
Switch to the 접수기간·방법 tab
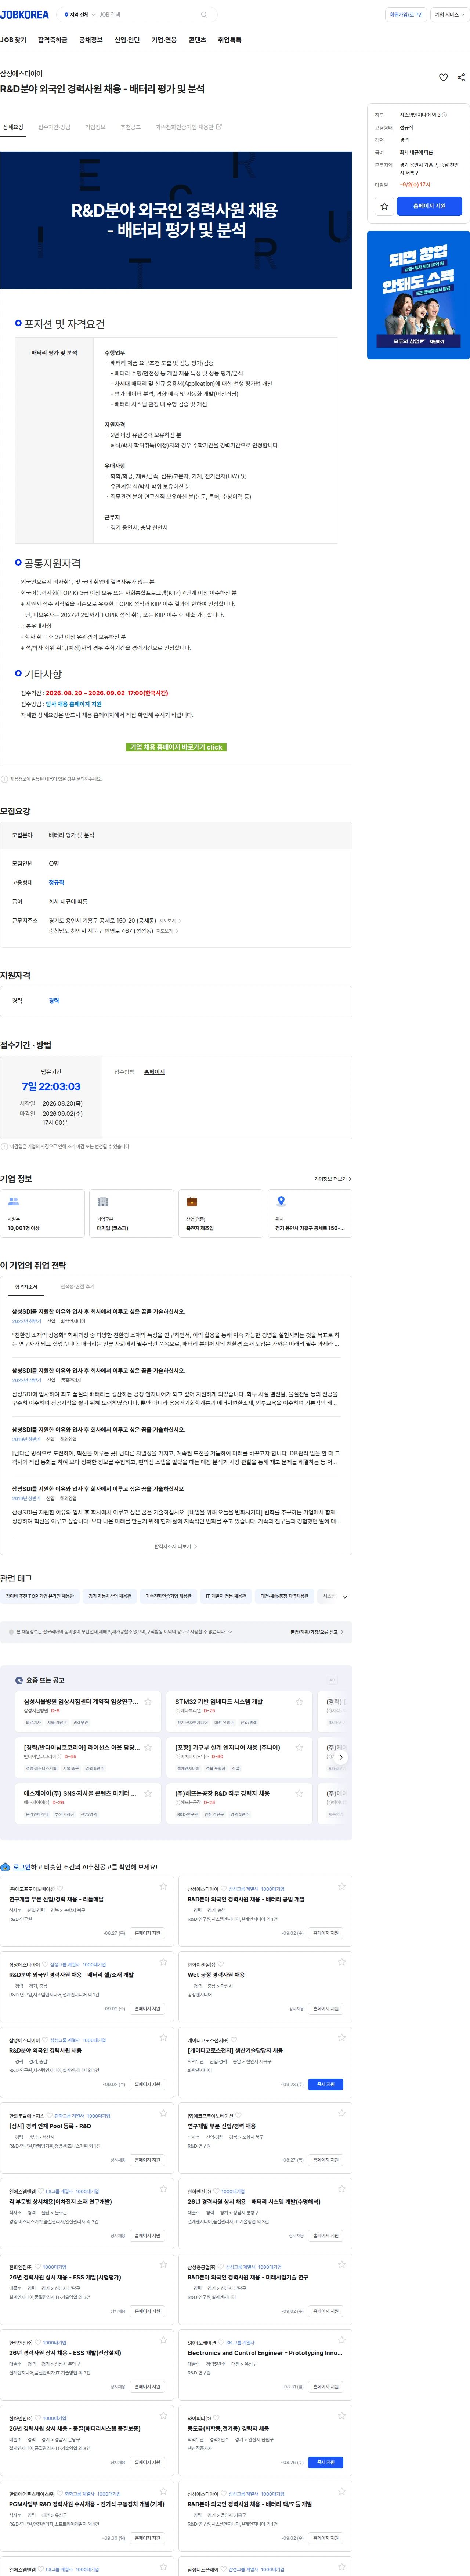tap(54, 127)
